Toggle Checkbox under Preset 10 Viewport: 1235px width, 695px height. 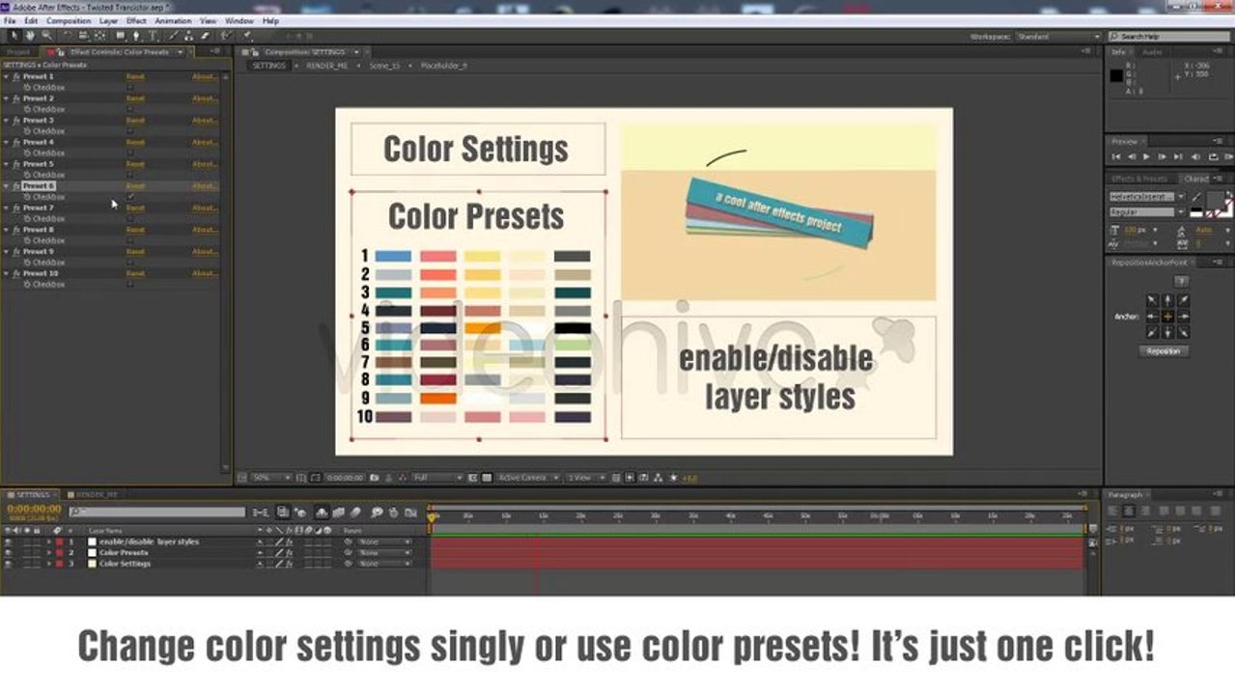130,284
